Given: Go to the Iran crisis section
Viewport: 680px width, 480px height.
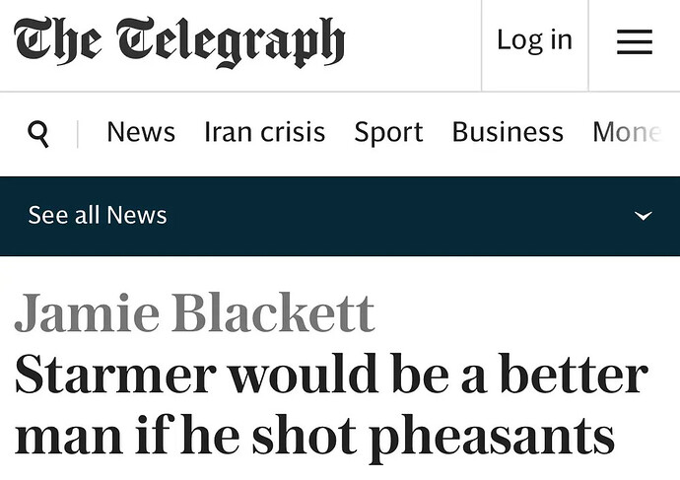Looking at the screenshot, I should pos(264,132).
